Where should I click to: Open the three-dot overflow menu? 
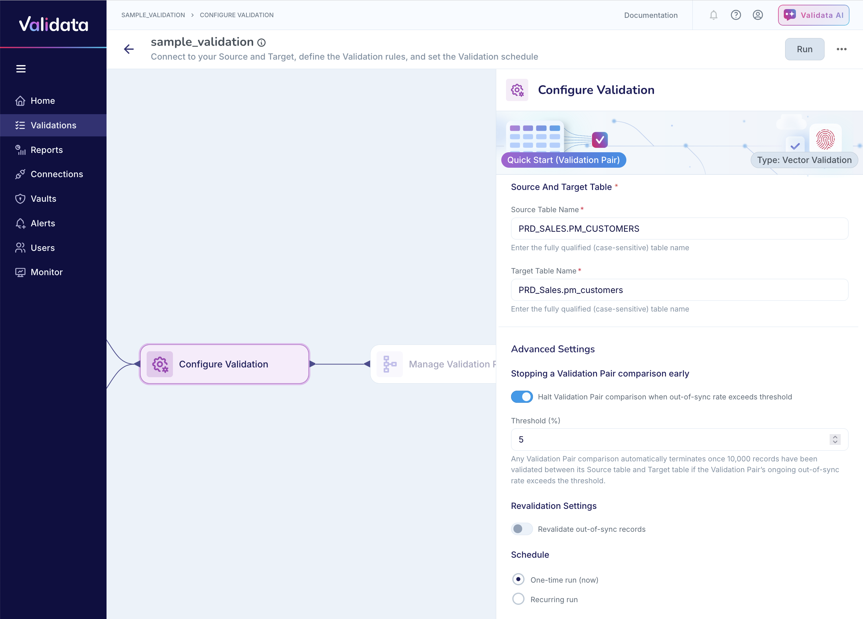pyautogui.click(x=842, y=49)
